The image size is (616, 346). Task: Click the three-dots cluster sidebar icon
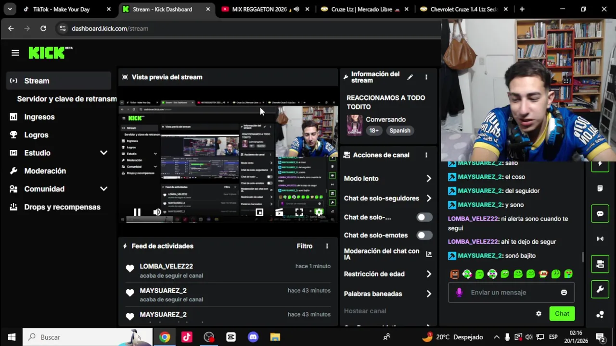click(600, 314)
